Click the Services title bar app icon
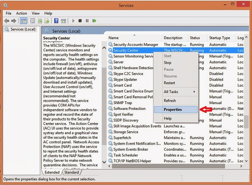The width and height of the screenshot is (252, 185). click(6, 5)
